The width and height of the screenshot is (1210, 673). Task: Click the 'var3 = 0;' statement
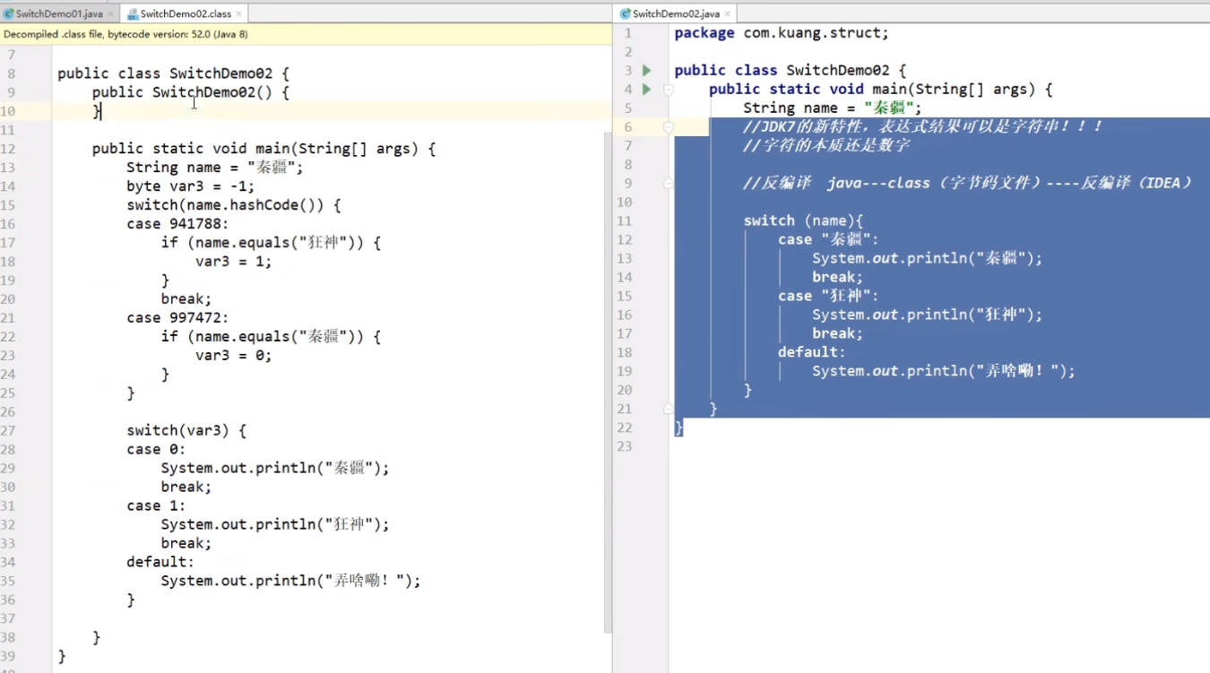(x=233, y=355)
